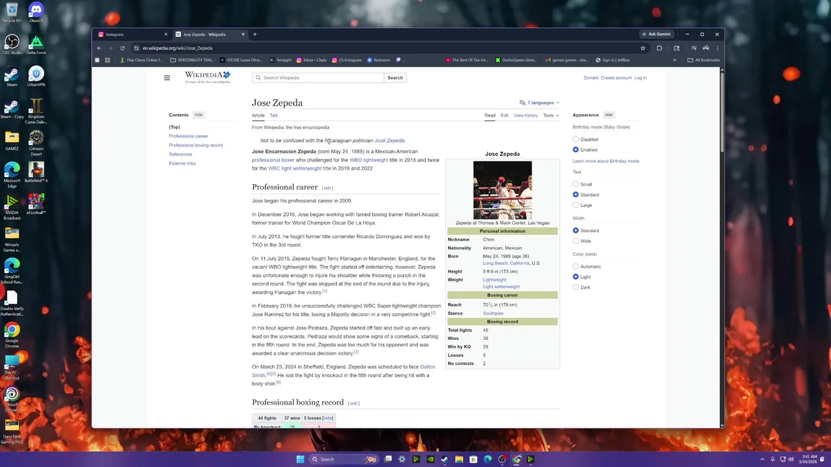Click the Wikipedia logo
Viewport: 831px width, 467px height.
(207, 77)
